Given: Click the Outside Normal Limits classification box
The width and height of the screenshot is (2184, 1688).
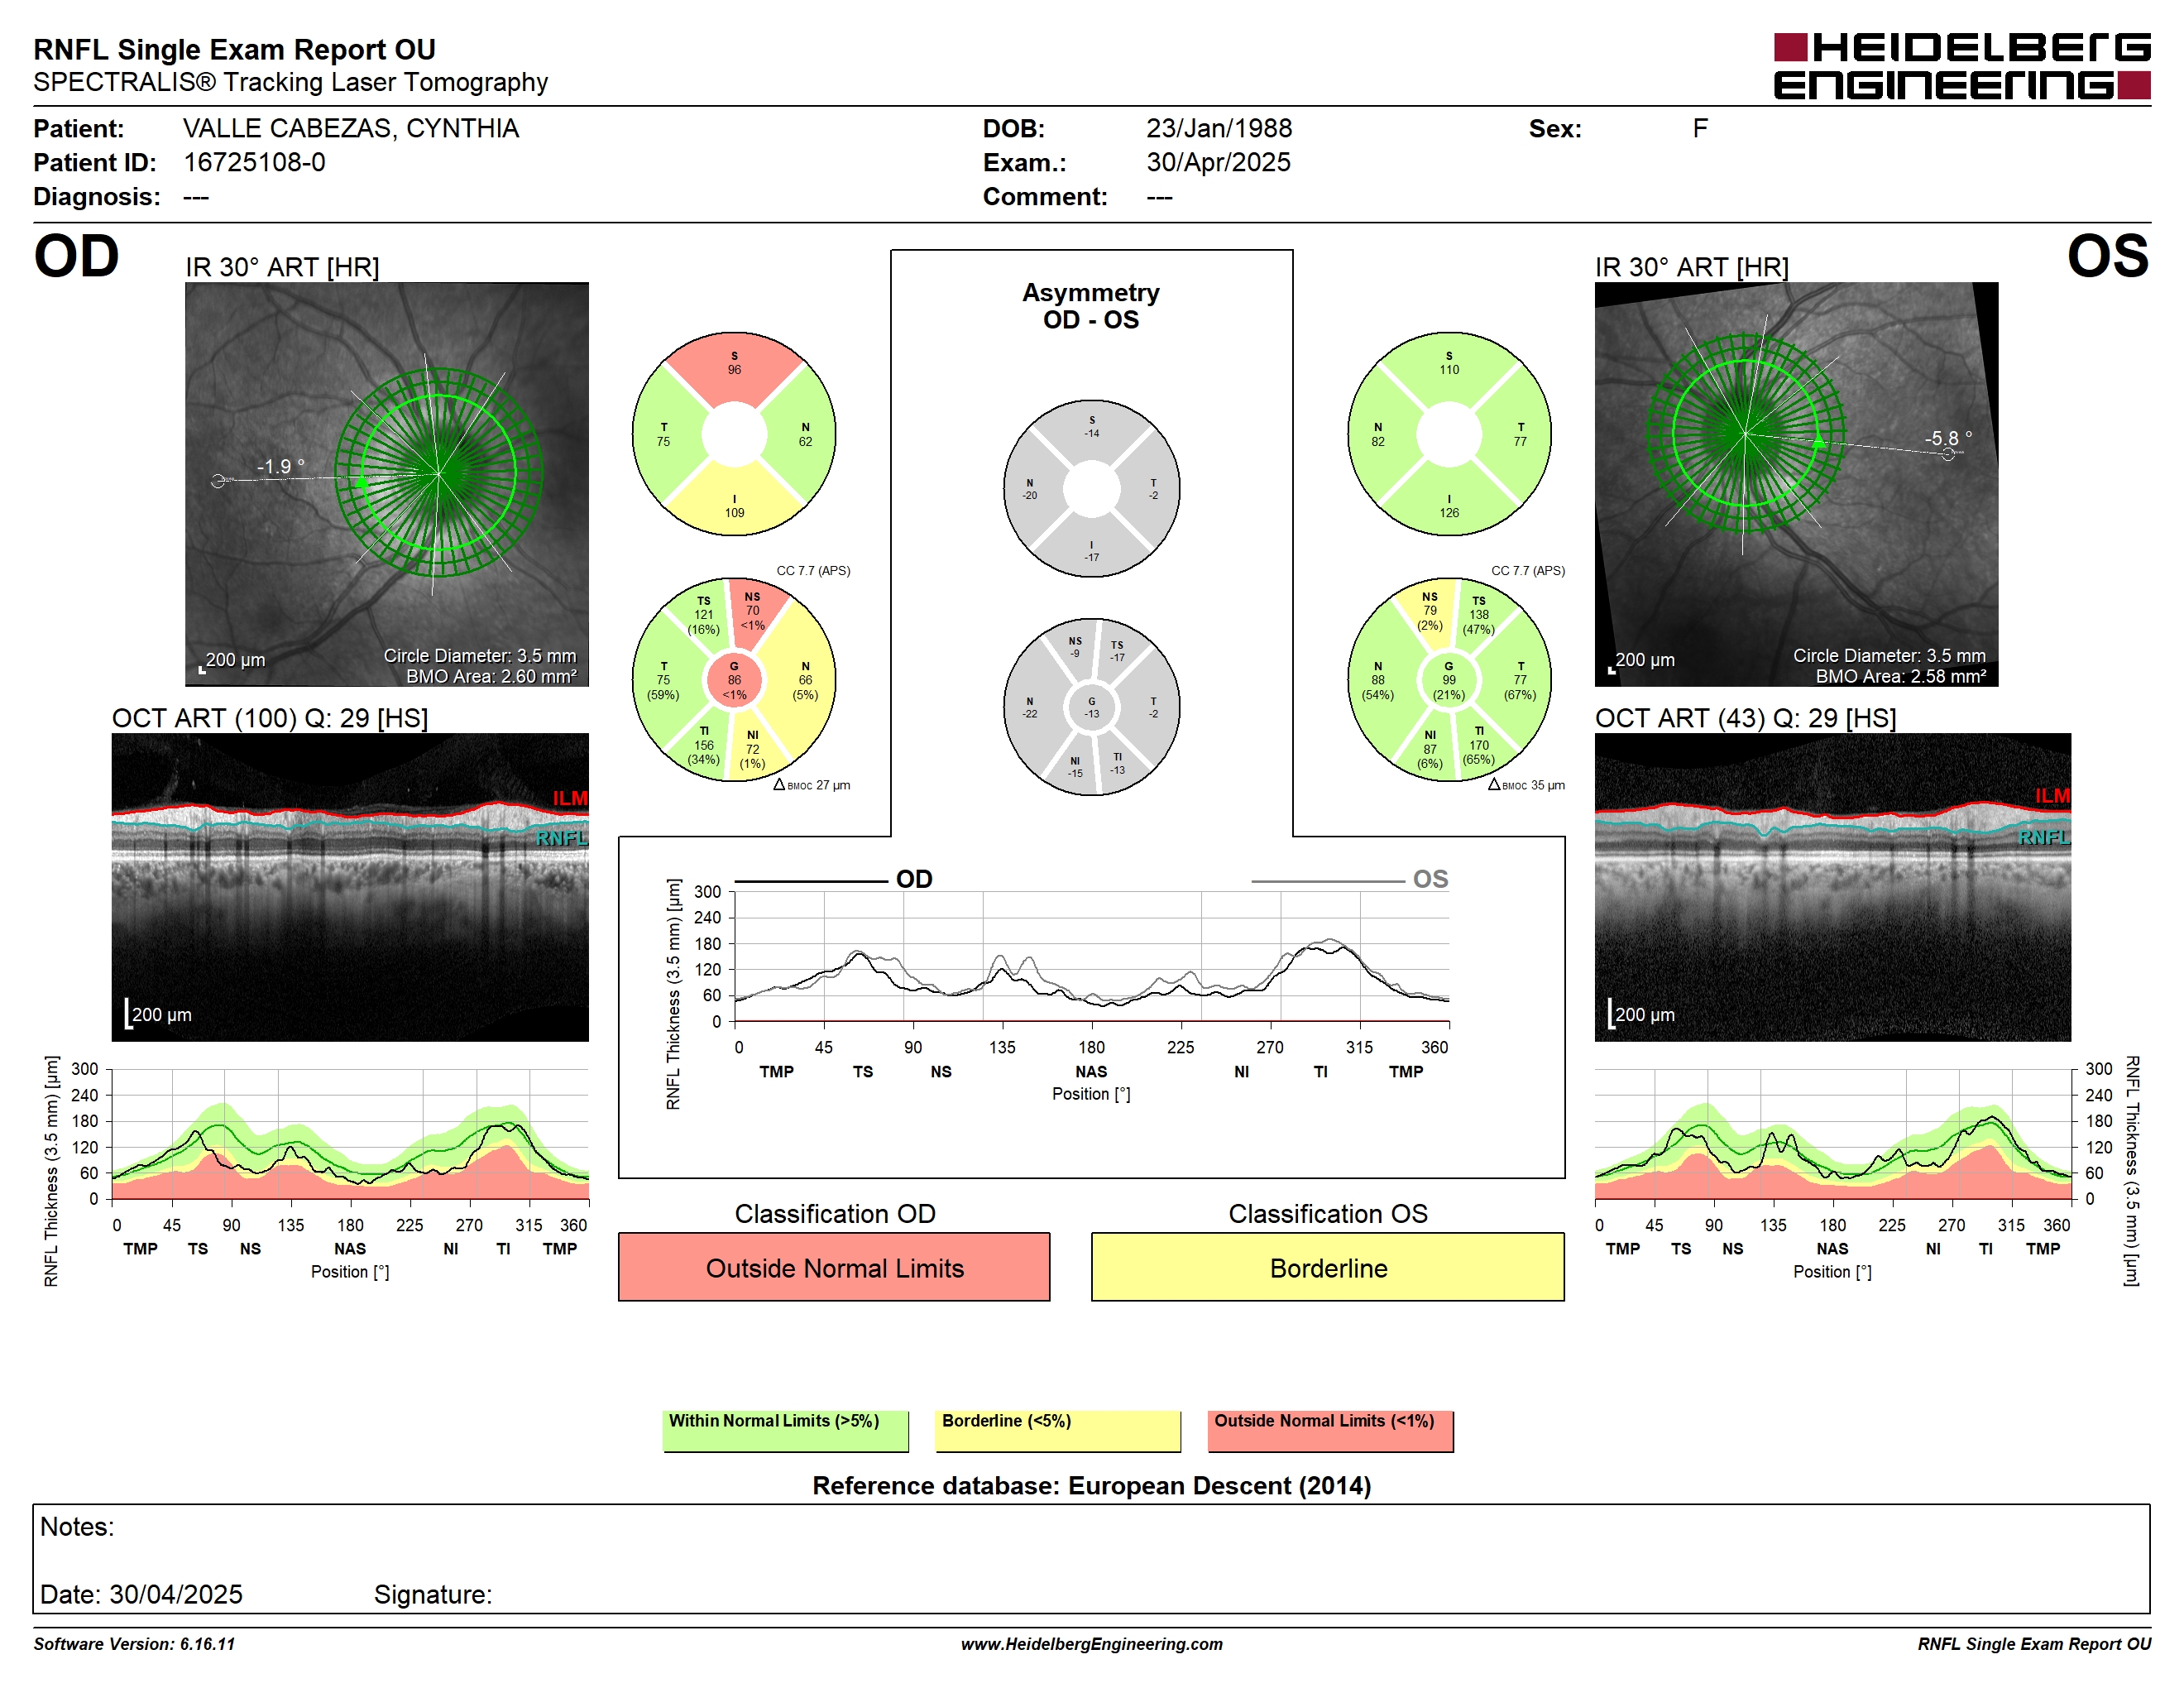Looking at the screenshot, I should point(834,1267).
